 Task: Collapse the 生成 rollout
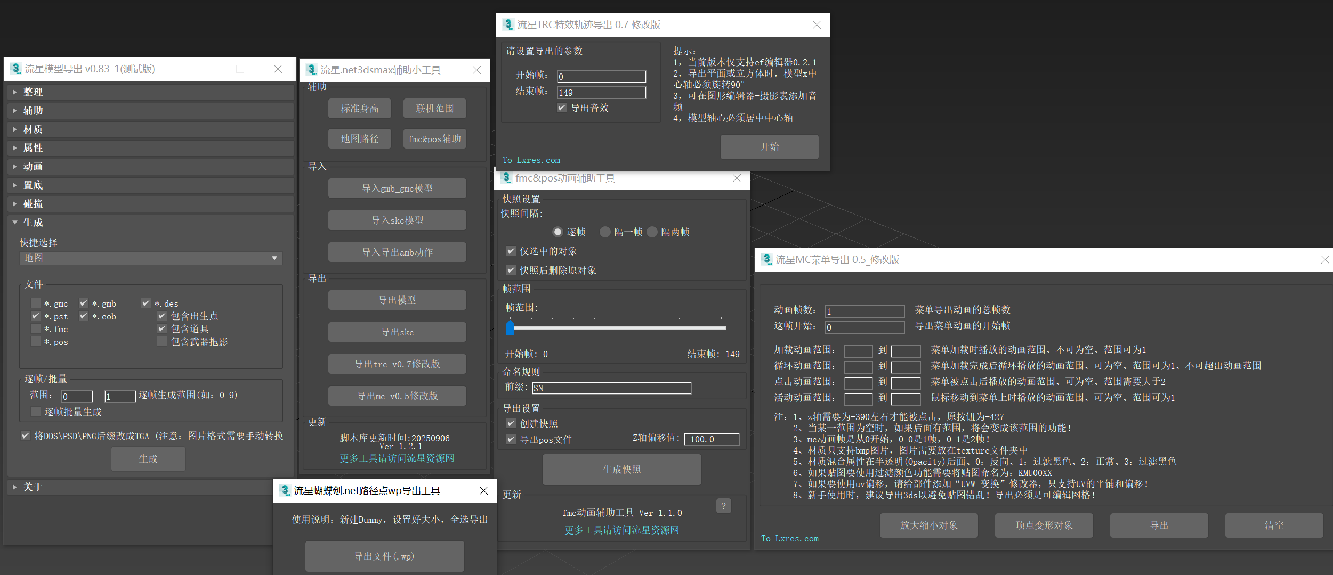pyautogui.click(x=33, y=223)
